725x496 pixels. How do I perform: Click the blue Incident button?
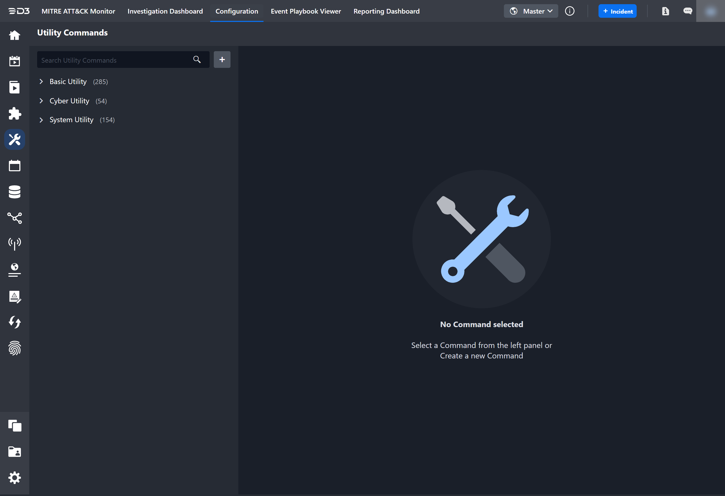[x=617, y=11]
